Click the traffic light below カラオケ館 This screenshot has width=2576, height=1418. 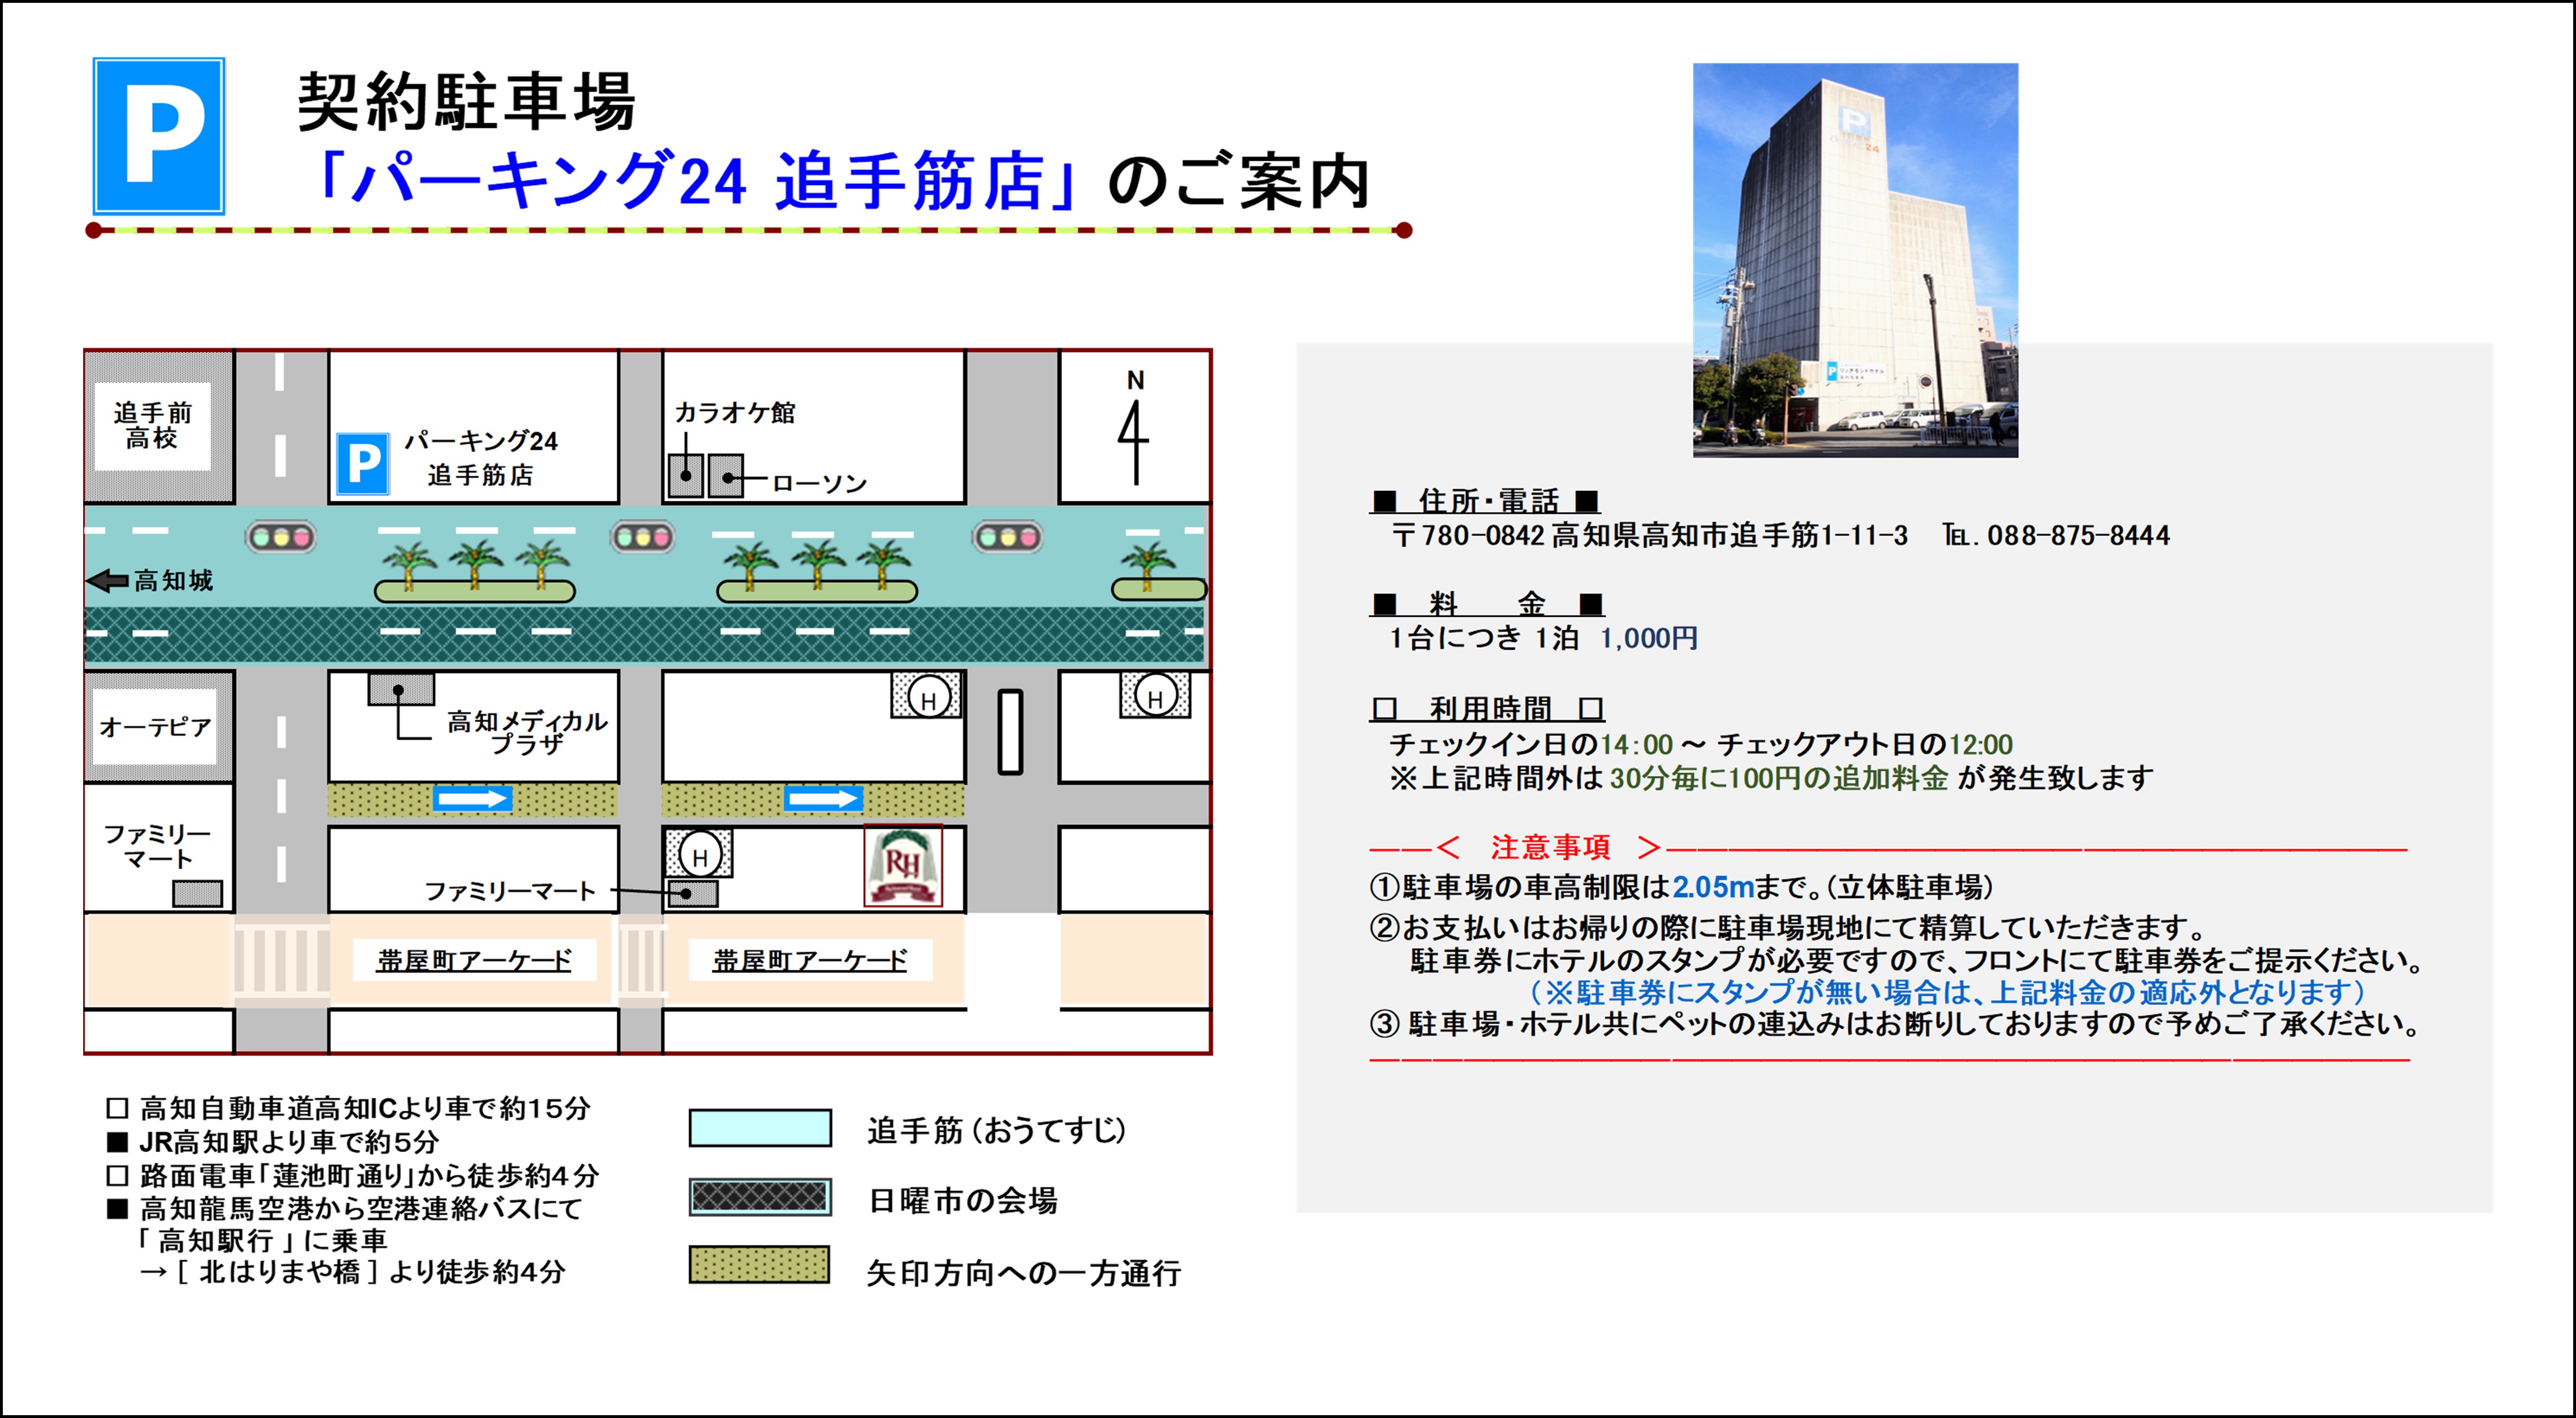pyautogui.click(x=643, y=538)
